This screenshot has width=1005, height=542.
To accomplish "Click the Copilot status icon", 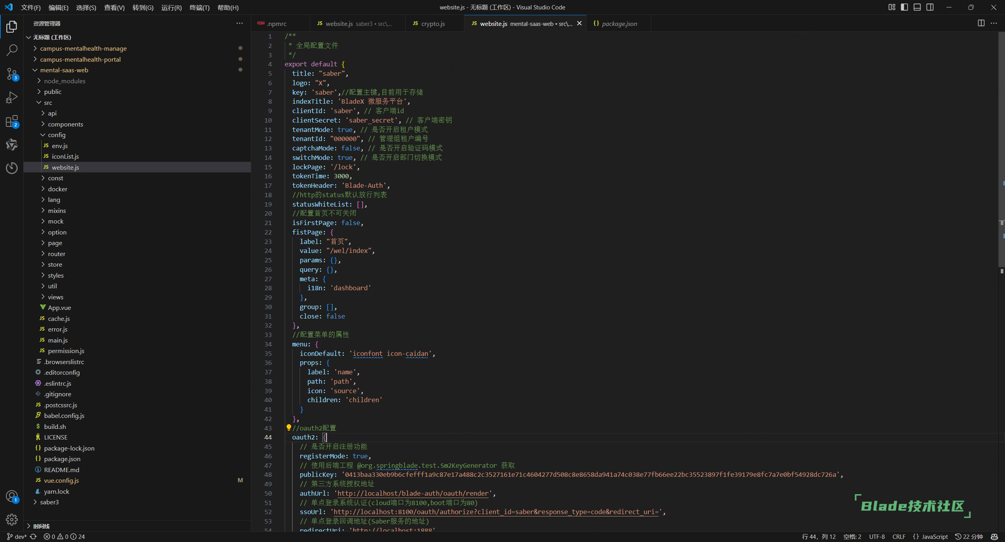I will coord(994,537).
